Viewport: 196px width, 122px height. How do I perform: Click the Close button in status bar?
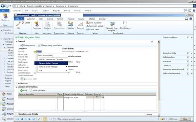pyautogui.click(x=185, y=119)
